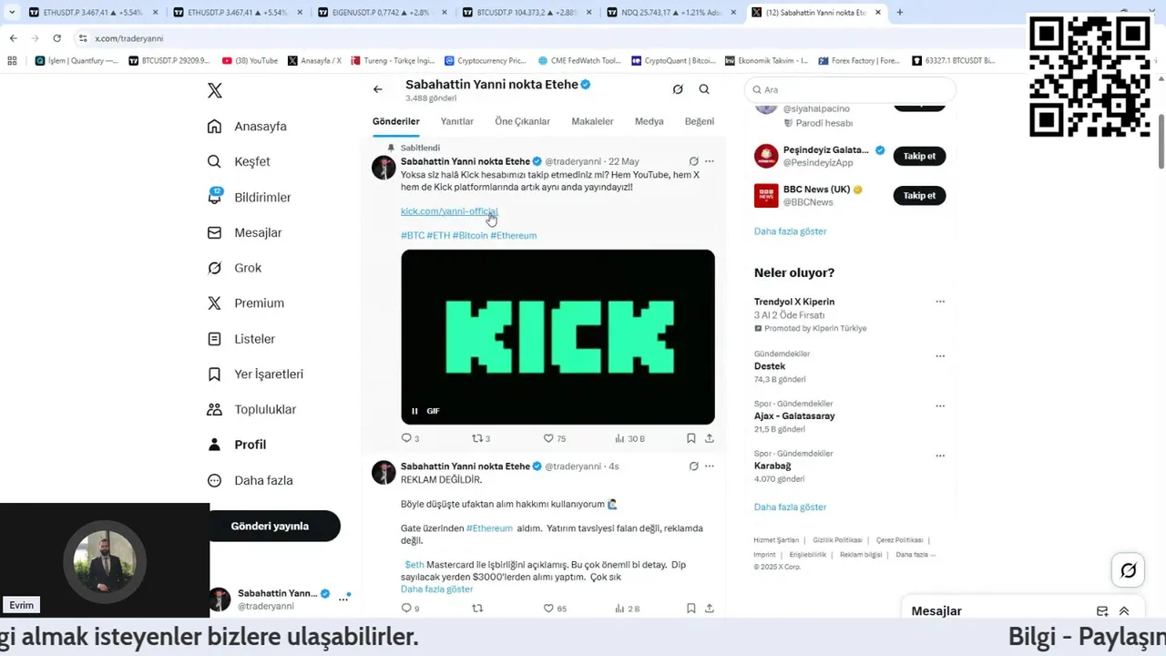The height and width of the screenshot is (656, 1166).
Task: Go back with the left arrow icon
Action: pos(378,89)
